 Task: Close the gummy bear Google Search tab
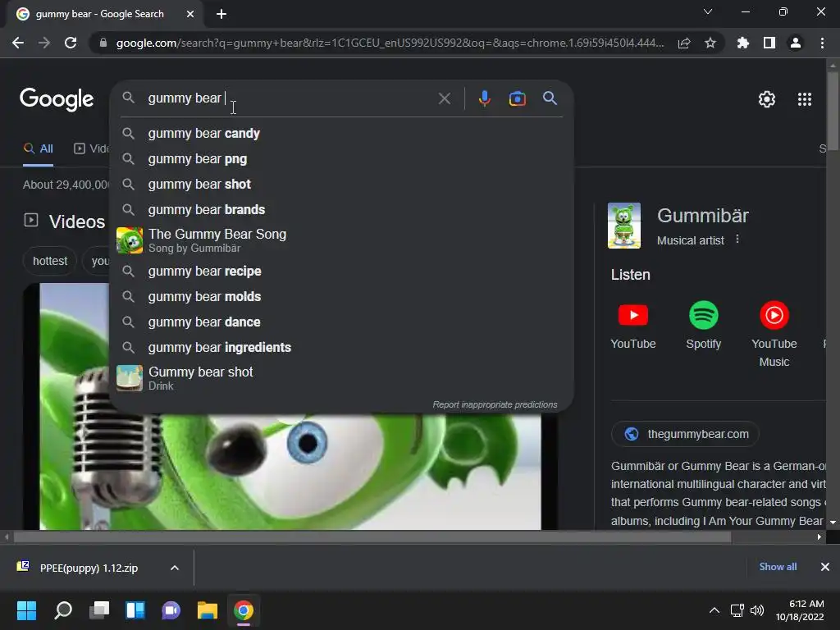click(190, 14)
